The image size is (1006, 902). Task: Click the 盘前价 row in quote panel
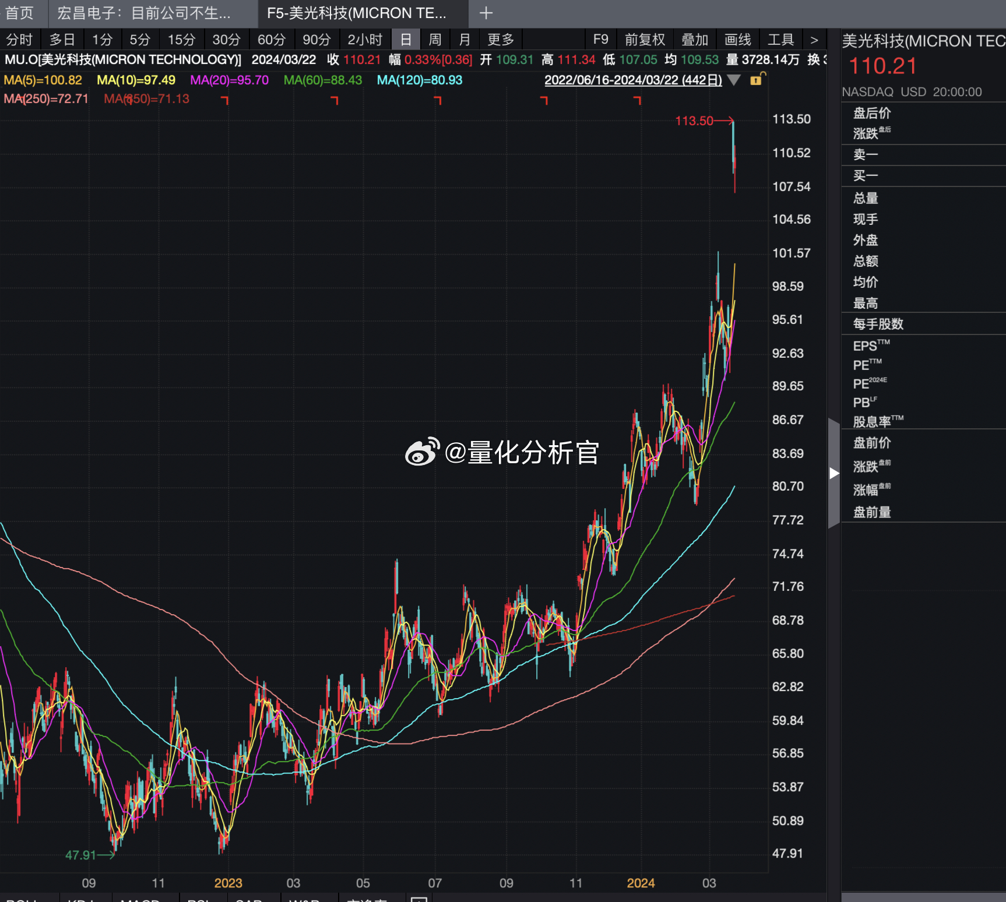[x=924, y=443]
